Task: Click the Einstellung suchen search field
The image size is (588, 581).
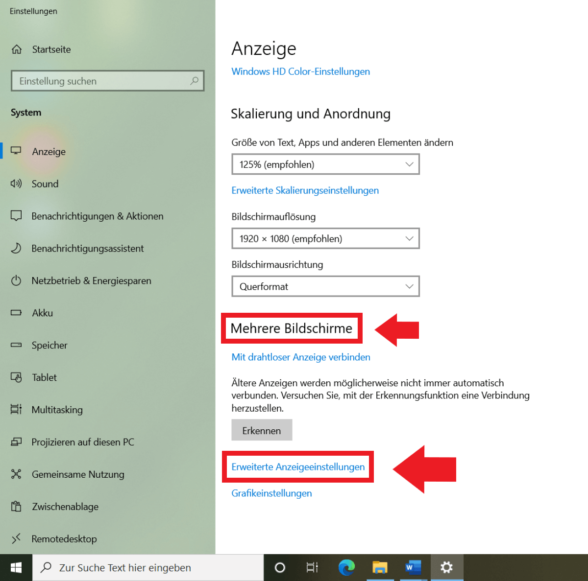Action: [107, 81]
